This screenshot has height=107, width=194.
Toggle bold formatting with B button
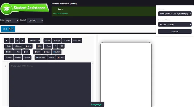(7, 40)
